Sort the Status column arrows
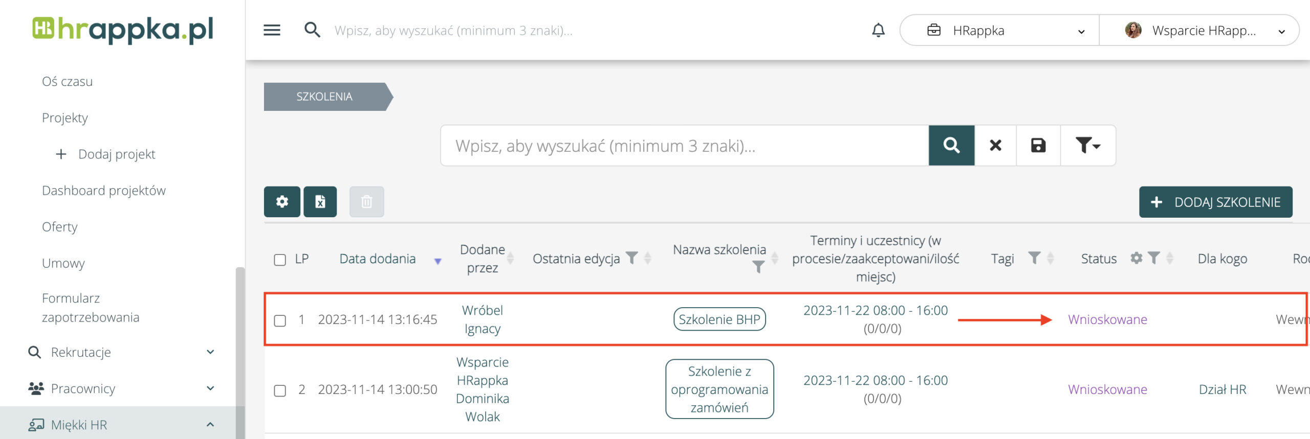The width and height of the screenshot is (1310, 439). tap(1170, 259)
